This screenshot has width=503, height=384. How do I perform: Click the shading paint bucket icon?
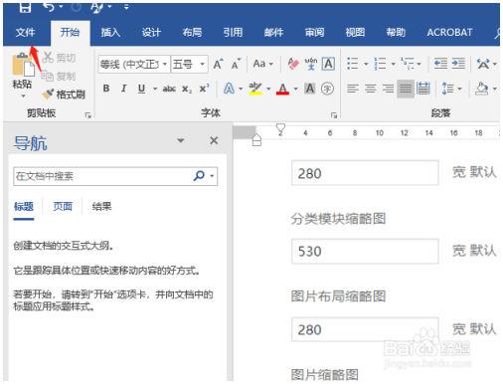(x=482, y=89)
